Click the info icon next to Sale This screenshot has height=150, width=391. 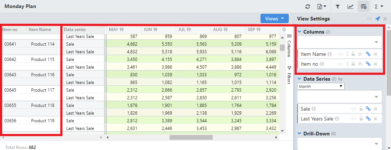point(314,109)
